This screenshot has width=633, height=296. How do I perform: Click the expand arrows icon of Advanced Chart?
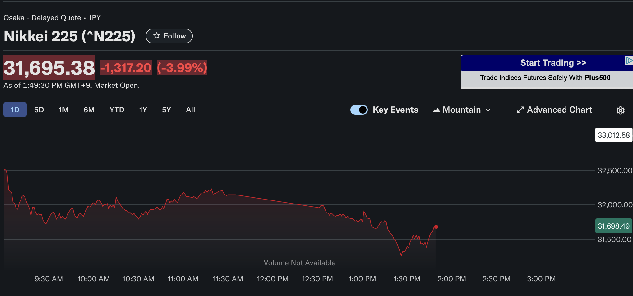point(520,110)
